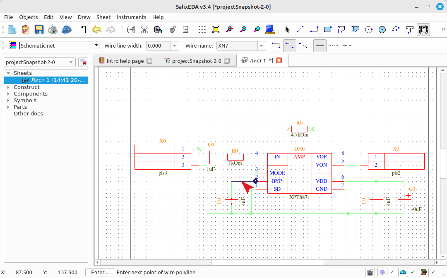447x278 pixels.
Task: Set dotted wire line style
Action: click(334, 45)
